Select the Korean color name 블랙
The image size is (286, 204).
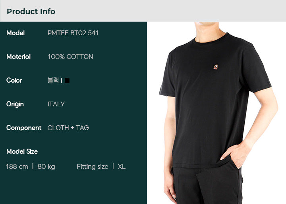[x=53, y=80]
